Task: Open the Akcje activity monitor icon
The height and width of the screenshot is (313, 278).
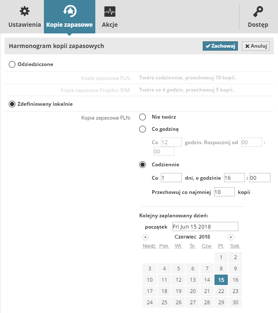Action: pyautogui.click(x=110, y=12)
